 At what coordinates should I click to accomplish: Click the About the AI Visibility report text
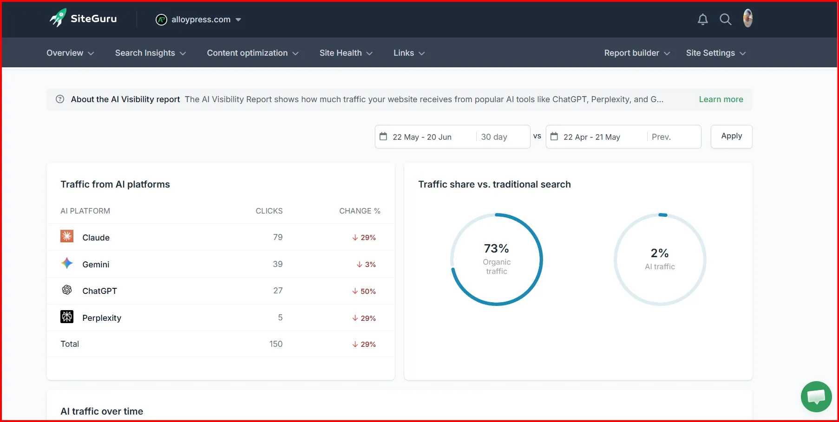125,99
